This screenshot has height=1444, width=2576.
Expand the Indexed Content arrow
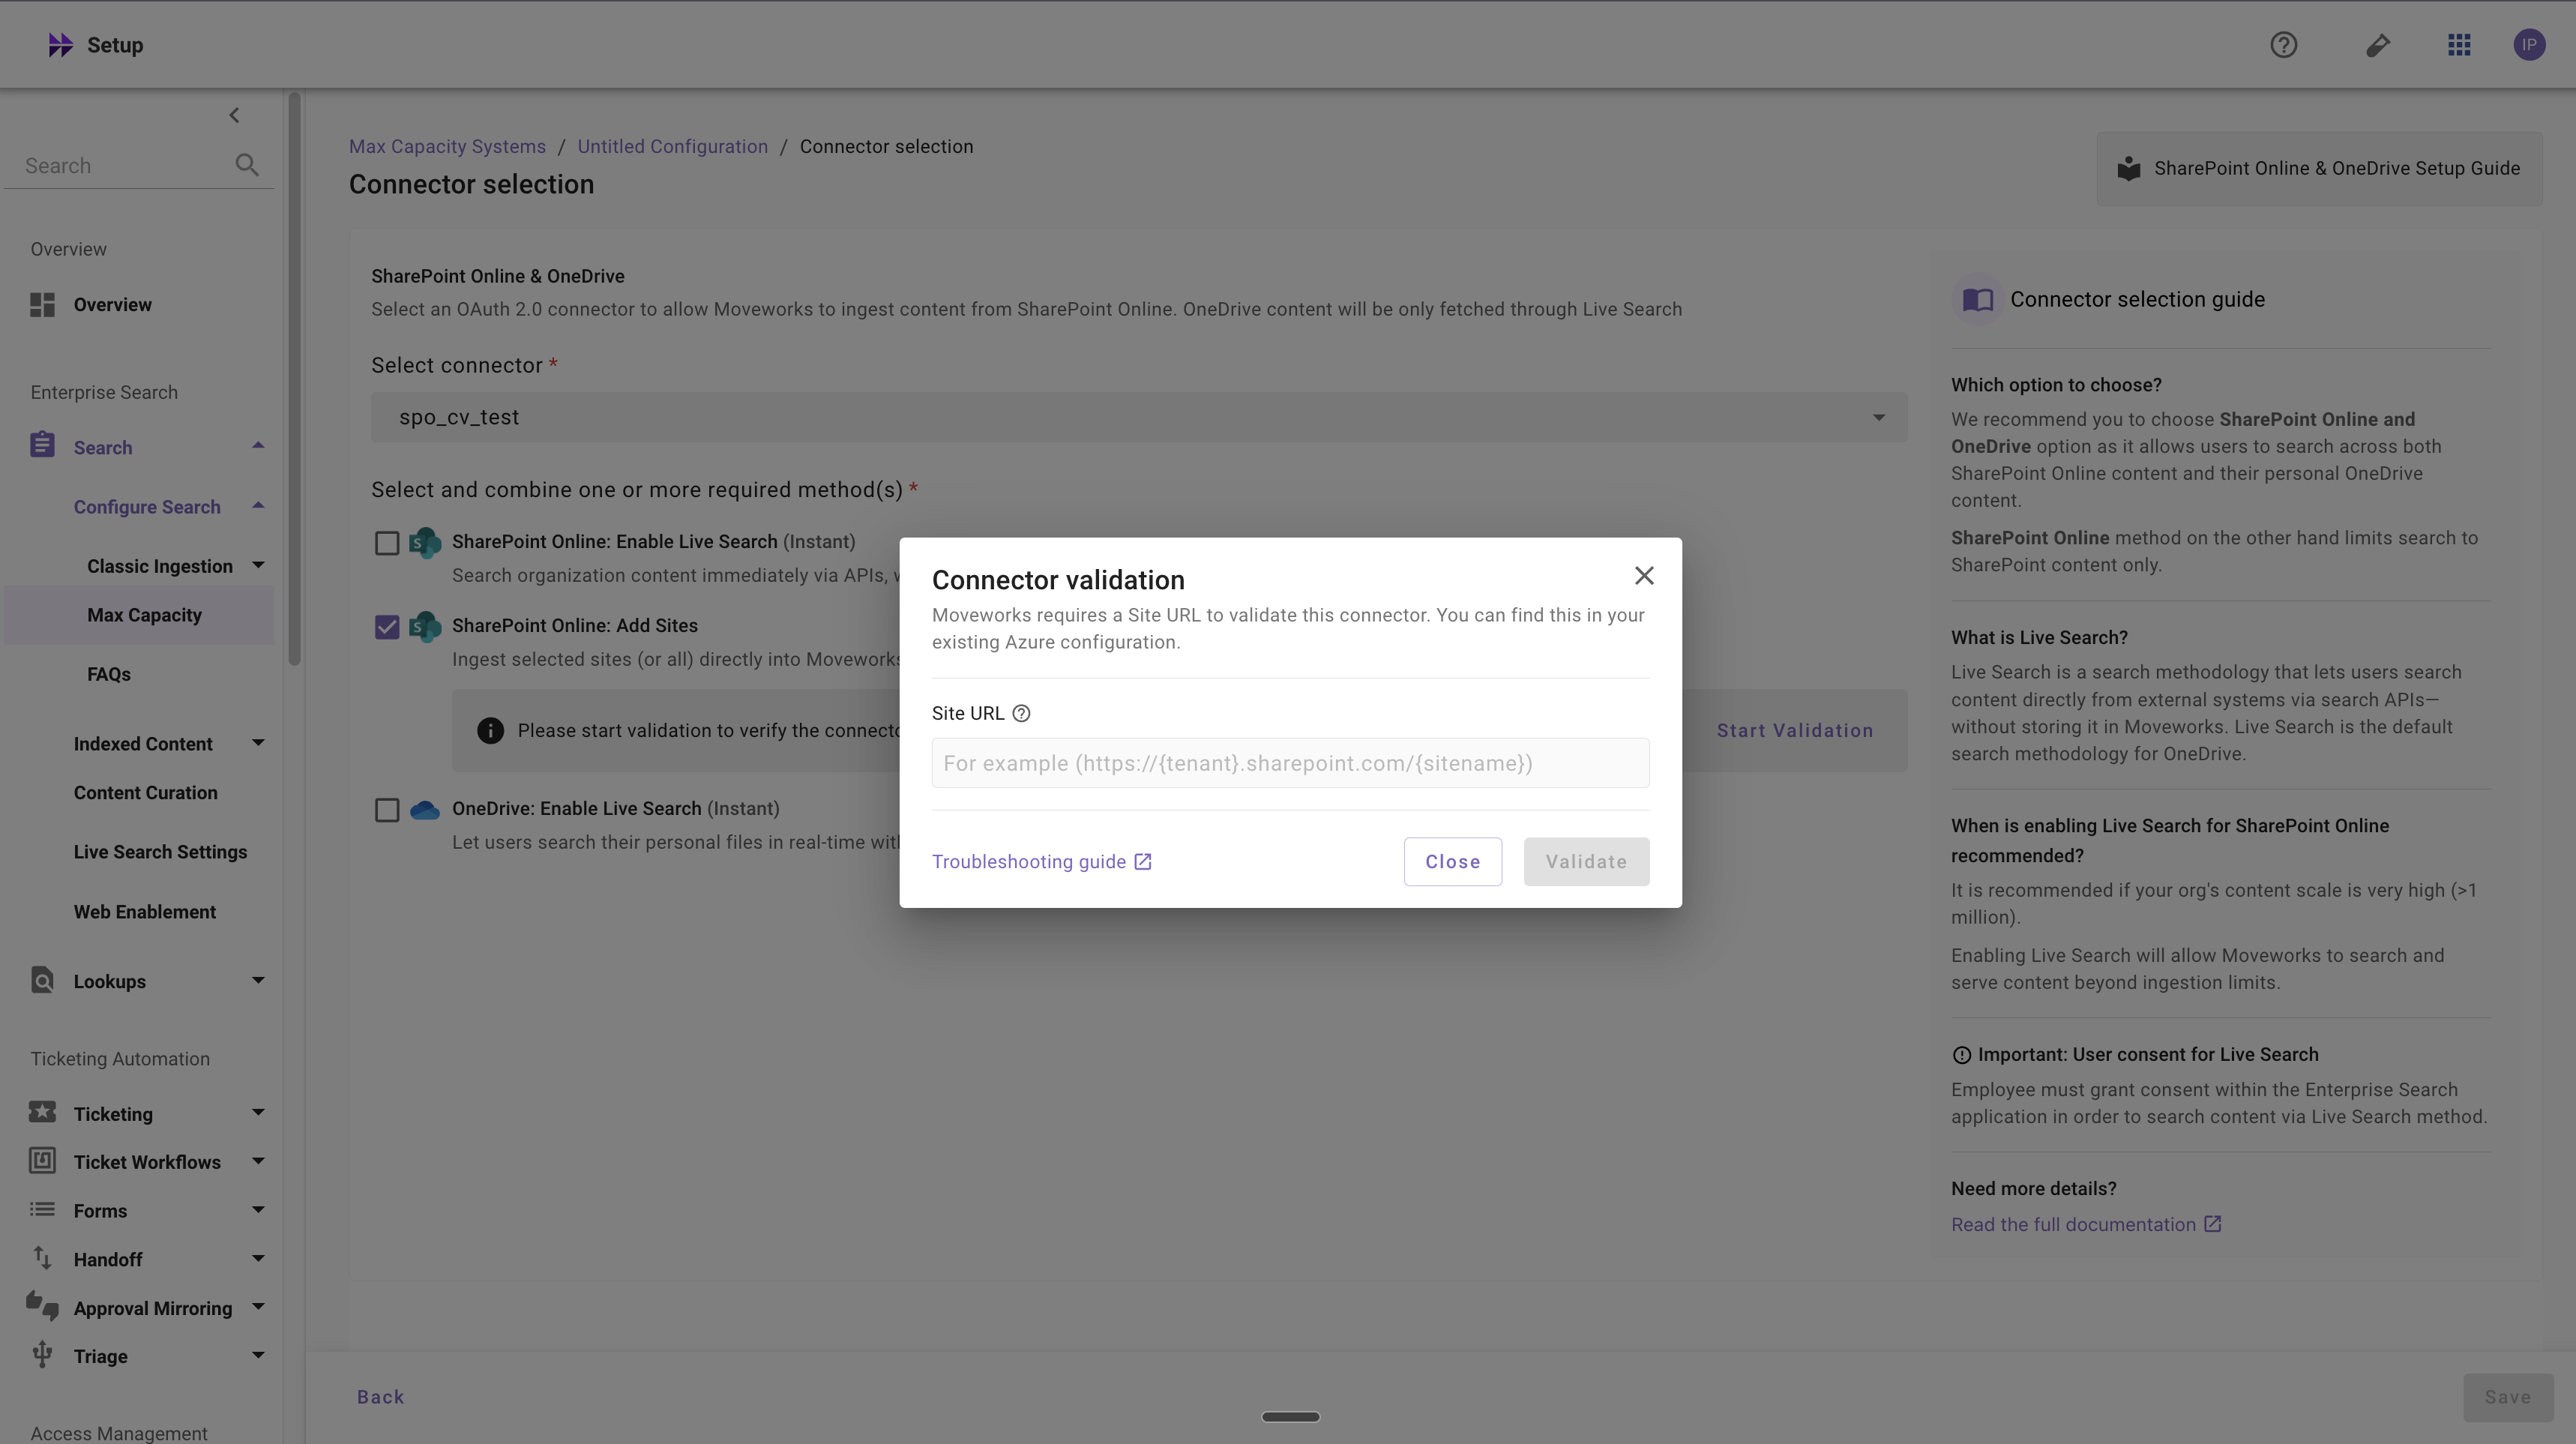[258, 743]
